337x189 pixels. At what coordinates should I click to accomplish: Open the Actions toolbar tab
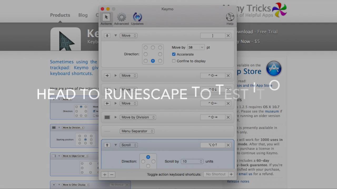pos(106,19)
